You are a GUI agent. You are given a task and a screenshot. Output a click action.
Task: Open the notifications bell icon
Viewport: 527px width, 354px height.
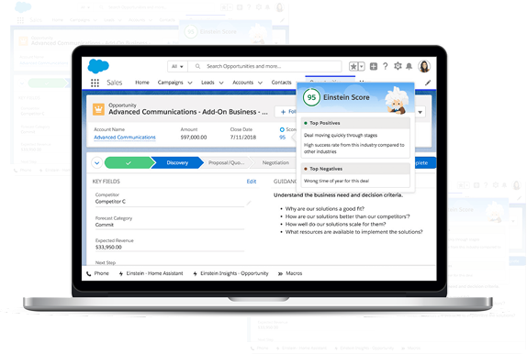(x=409, y=66)
